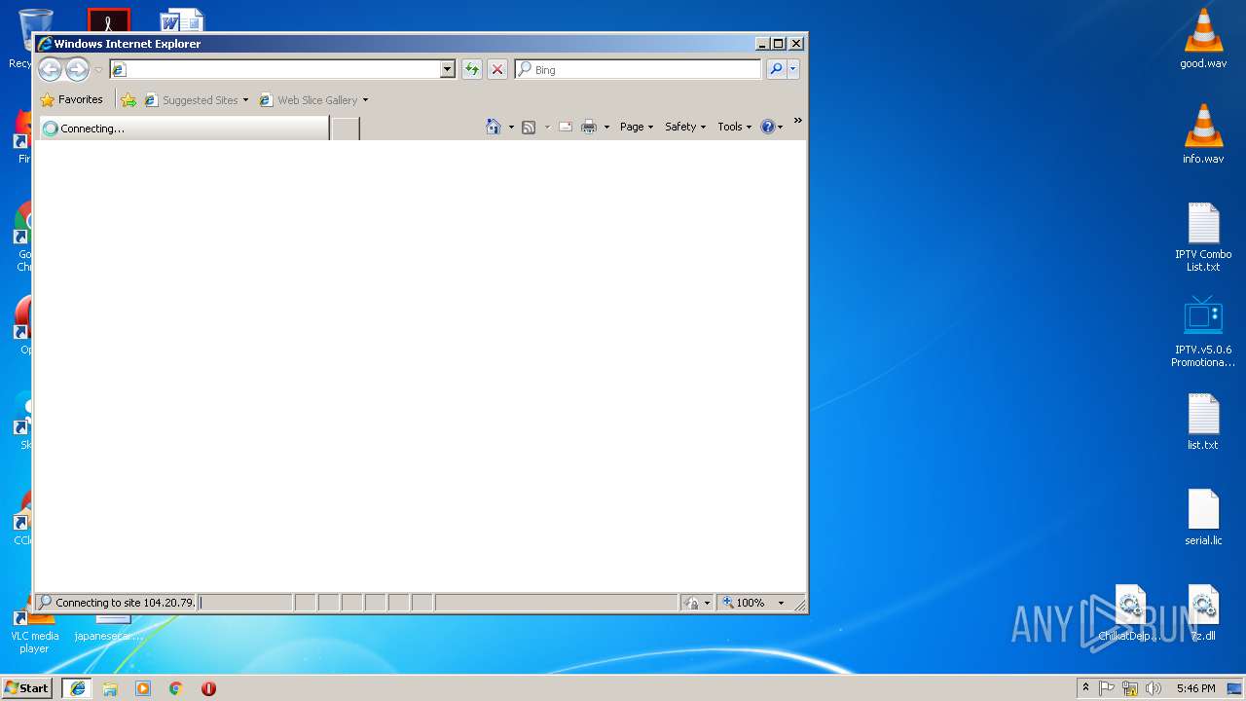This screenshot has height=701, width=1246.
Task: Open the Tools menu
Action: tap(735, 127)
